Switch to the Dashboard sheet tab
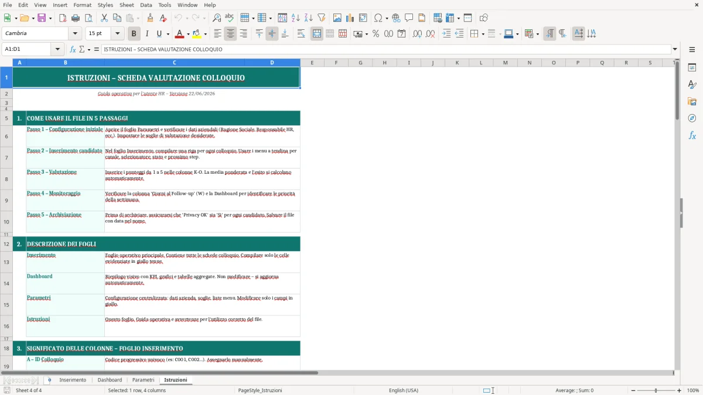703x395 pixels. click(110, 380)
